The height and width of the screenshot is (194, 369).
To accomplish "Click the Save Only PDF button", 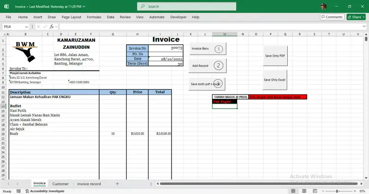I will pos(275,56).
